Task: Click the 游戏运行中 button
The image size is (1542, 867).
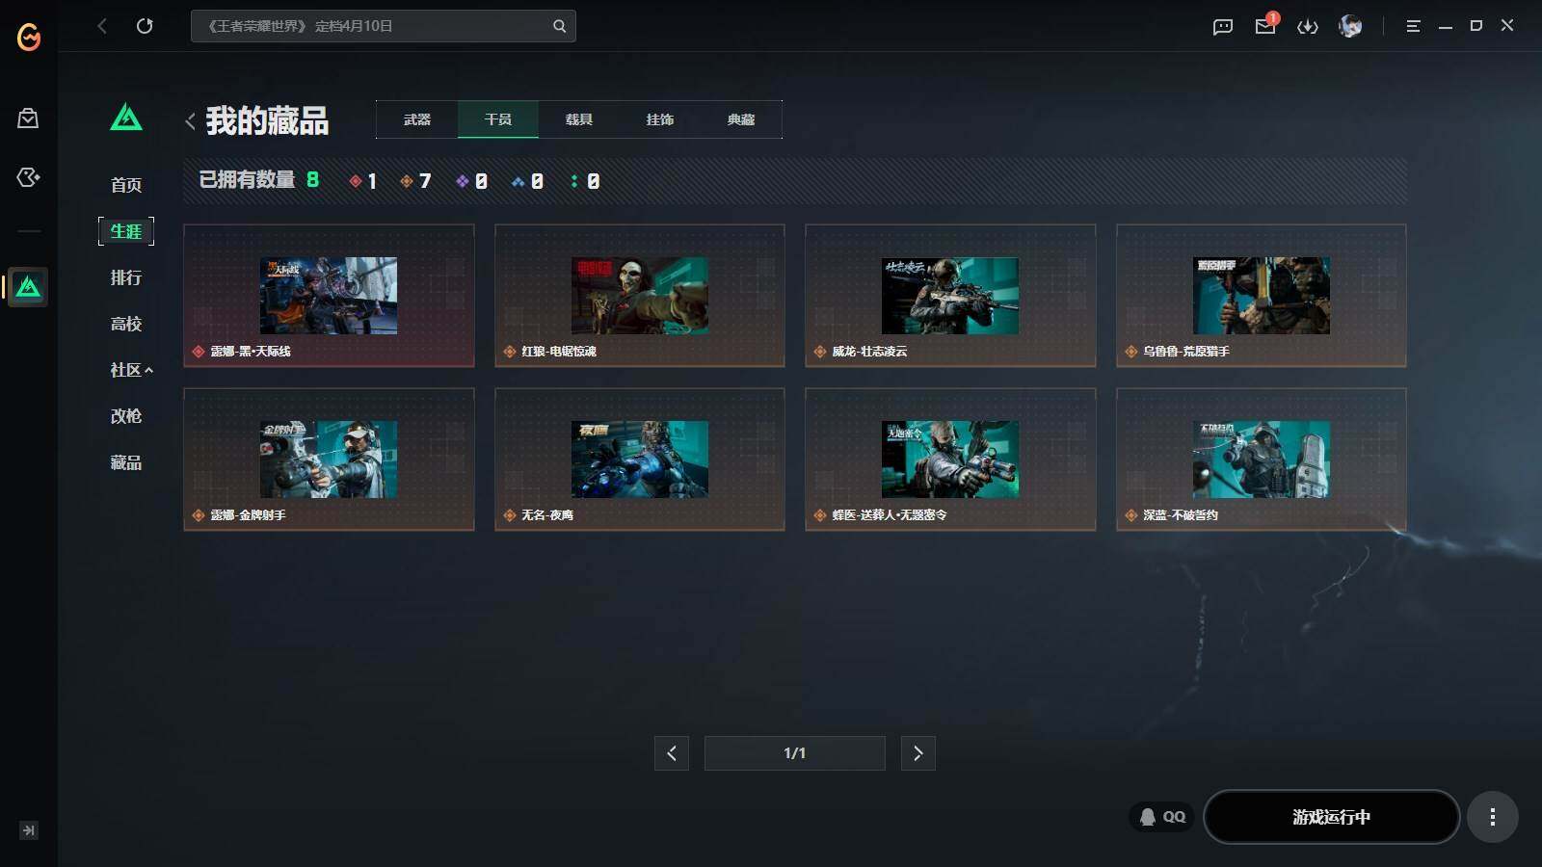Action: pos(1331,817)
